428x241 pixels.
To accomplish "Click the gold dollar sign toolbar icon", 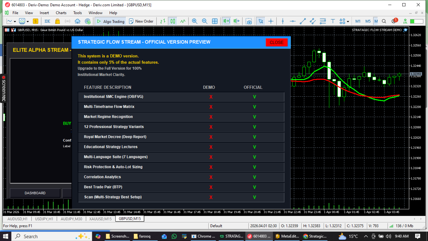I will pyautogui.click(x=35, y=21).
